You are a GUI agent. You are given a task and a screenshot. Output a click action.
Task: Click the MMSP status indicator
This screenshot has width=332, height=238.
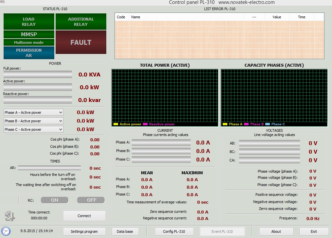[x=29, y=34]
